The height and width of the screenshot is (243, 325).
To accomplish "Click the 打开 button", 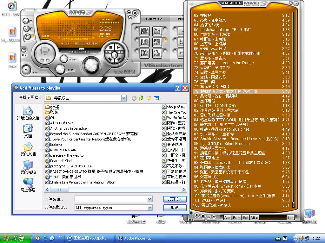I will (x=175, y=199).
